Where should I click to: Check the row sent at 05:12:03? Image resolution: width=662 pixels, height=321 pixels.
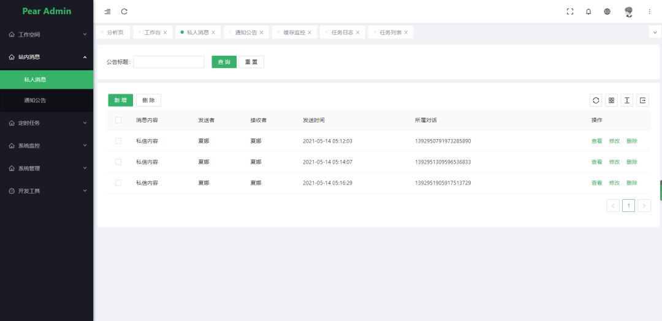click(118, 141)
